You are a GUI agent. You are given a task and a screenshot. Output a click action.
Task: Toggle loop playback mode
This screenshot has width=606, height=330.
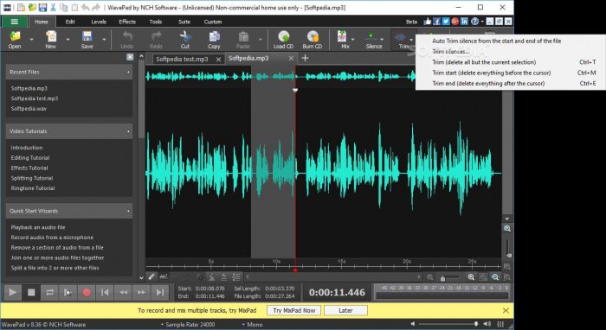click(49, 292)
